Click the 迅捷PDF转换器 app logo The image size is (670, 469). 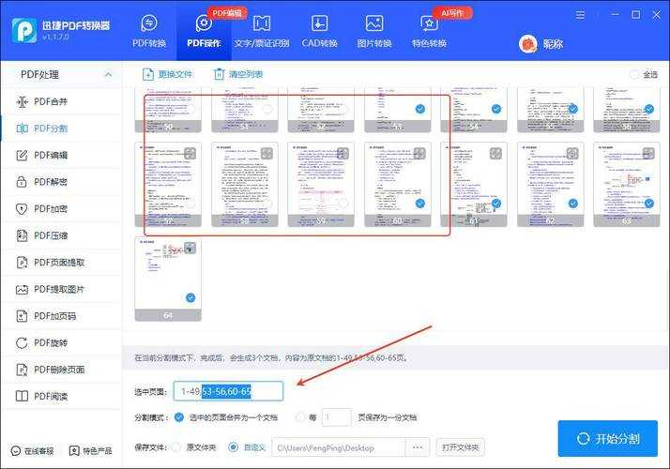coord(24,30)
